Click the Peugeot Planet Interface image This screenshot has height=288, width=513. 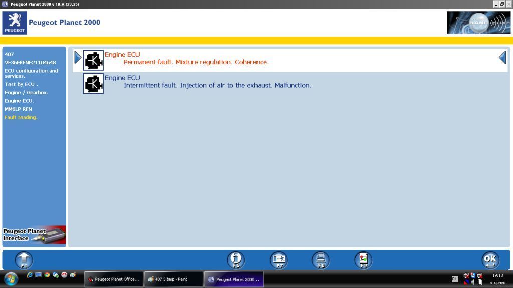(34, 235)
